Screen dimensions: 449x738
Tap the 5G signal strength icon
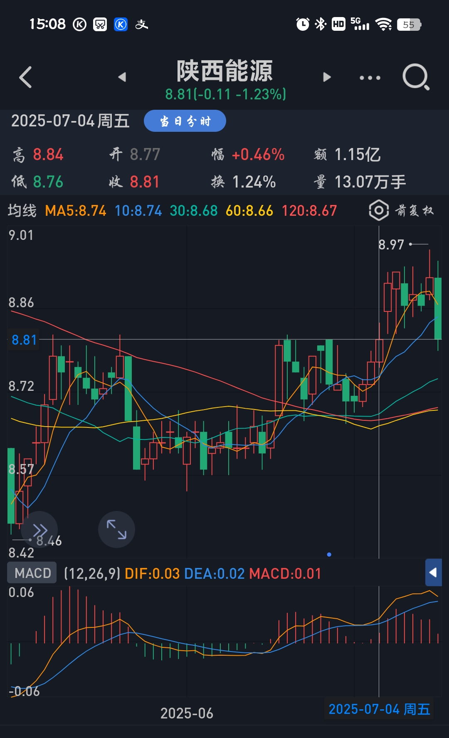(360, 24)
